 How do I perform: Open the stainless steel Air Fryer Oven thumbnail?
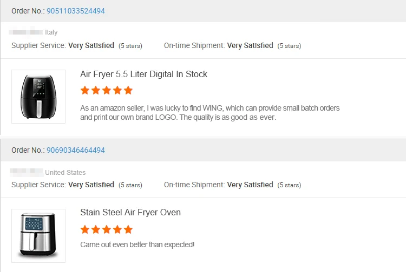pyautogui.click(x=38, y=236)
